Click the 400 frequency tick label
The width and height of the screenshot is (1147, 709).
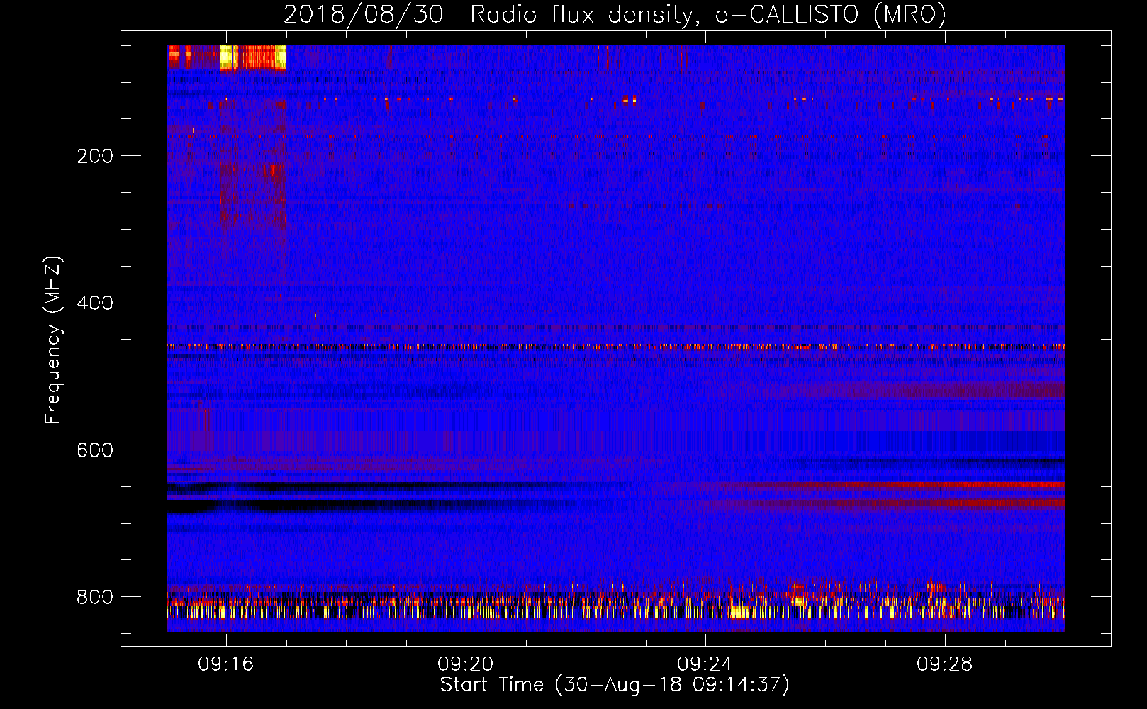95,303
